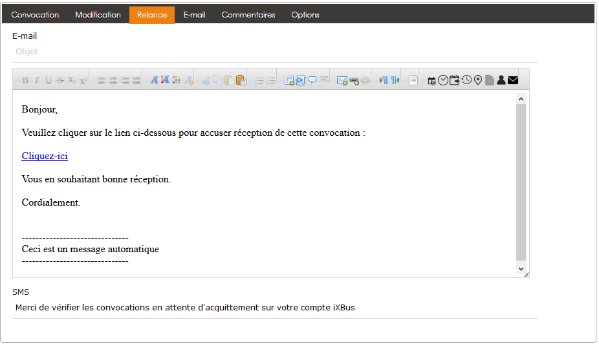Set left-to-right text direction
The height and width of the screenshot is (344, 599).
tap(383, 80)
